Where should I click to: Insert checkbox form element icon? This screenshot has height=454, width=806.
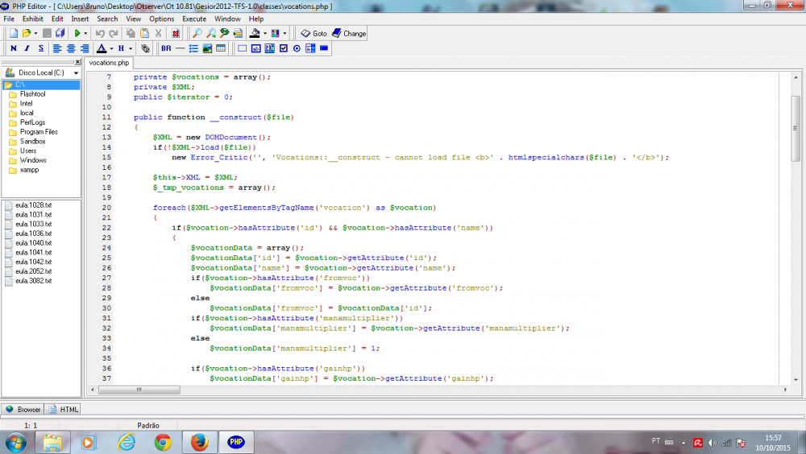click(283, 48)
